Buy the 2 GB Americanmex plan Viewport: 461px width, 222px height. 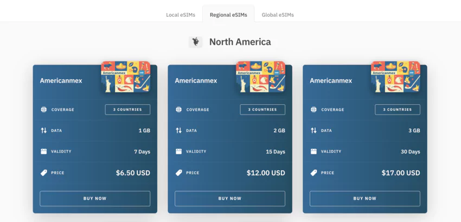tap(230, 199)
